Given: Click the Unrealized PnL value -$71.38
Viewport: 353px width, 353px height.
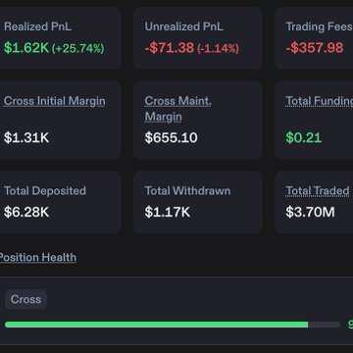Looking at the screenshot, I should (170, 48).
